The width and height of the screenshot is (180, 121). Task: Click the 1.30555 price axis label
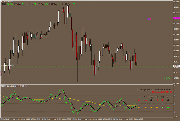pos(177,73)
